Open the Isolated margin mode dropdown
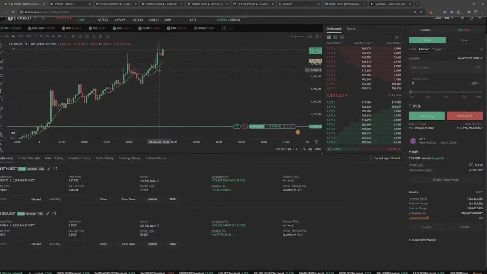 [x=426, y=30]
